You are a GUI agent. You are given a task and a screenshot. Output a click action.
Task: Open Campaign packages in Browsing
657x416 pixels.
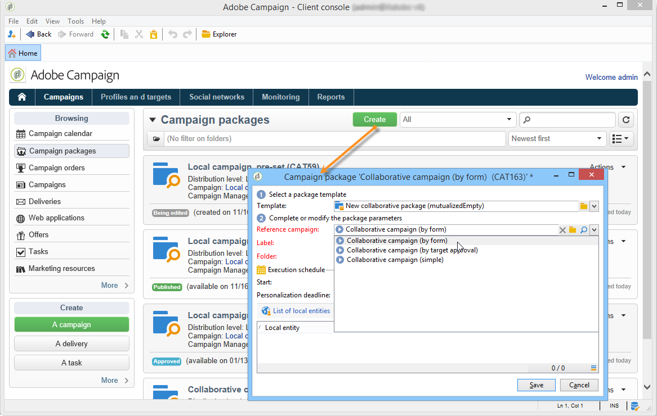71,151
